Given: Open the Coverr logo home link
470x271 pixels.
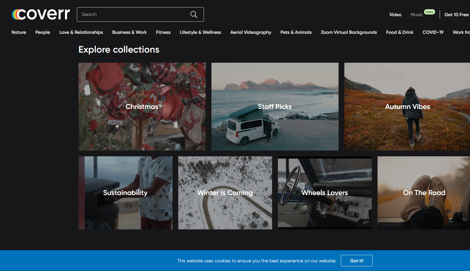Looking at the screenshot, I should point(41,14).
